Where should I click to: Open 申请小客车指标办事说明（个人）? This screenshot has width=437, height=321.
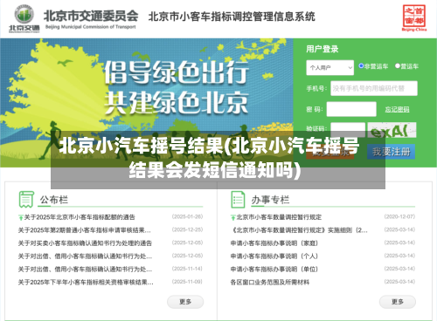click(x=274, y=256)
